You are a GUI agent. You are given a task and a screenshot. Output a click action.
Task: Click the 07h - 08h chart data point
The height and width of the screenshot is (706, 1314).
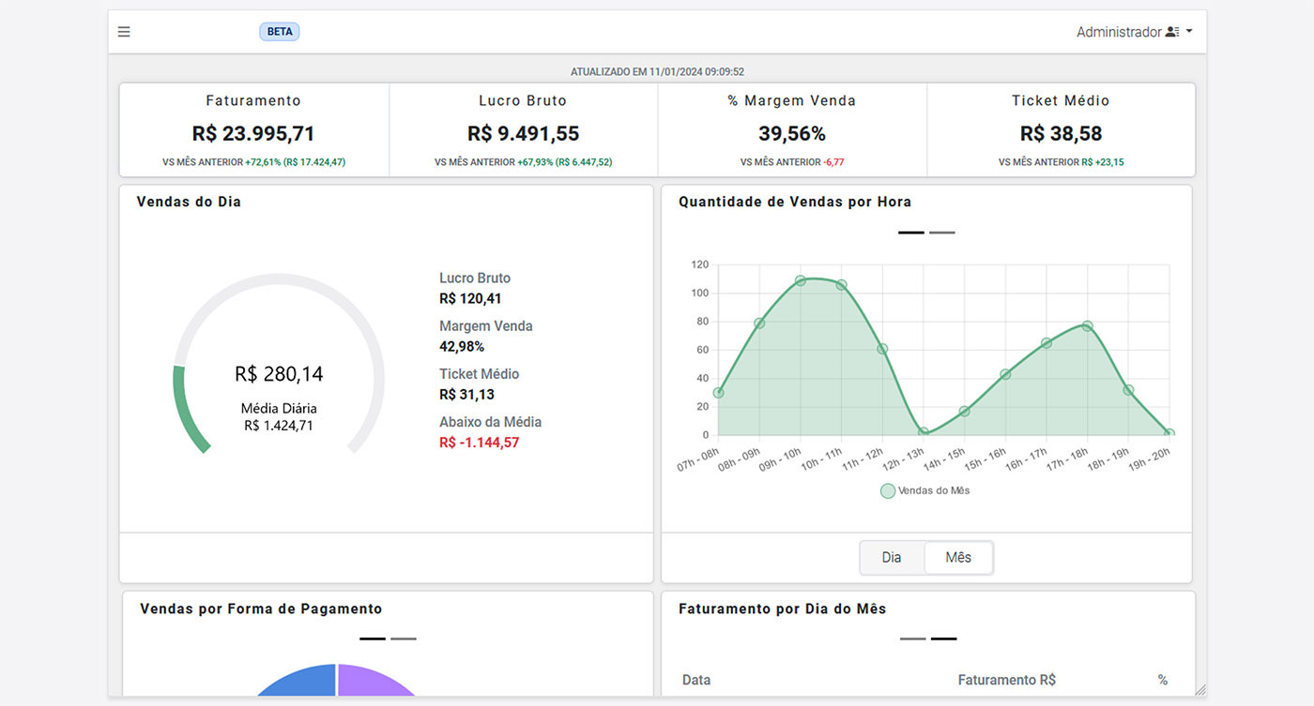[719, 393]
